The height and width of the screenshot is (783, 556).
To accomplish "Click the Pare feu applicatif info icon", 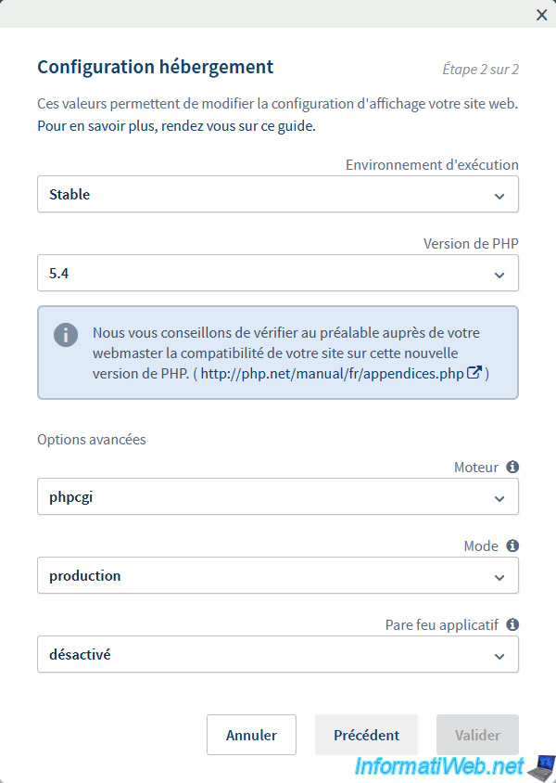I will [x=512, y=625].
